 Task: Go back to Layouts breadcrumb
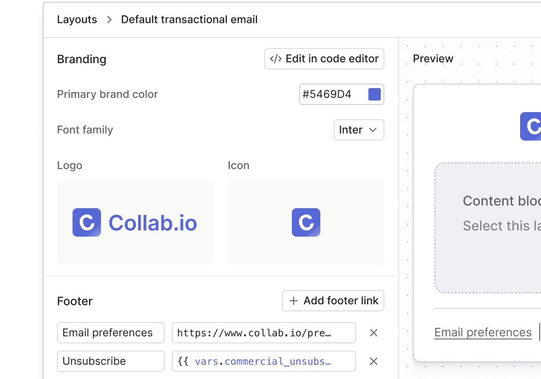point(77,20)
